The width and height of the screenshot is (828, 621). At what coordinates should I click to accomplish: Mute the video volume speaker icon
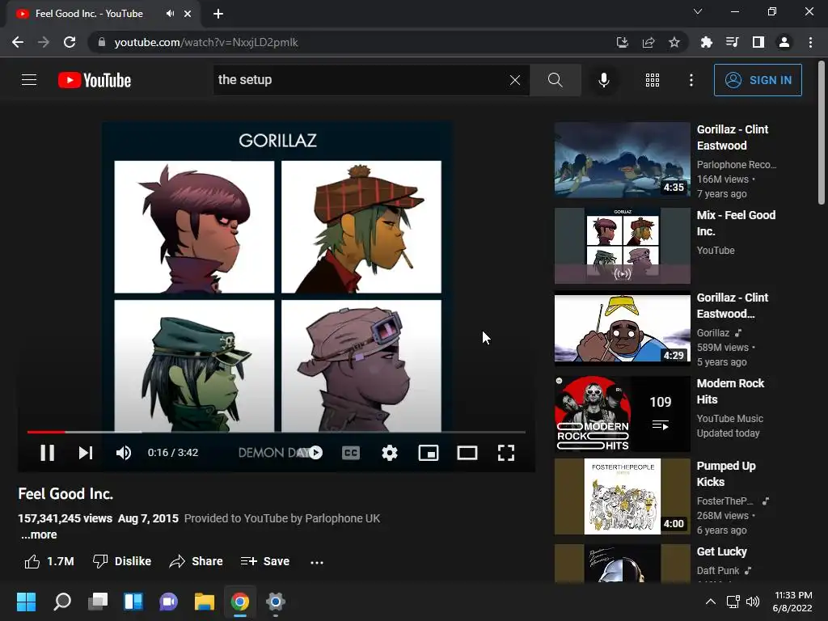(124, 453)
